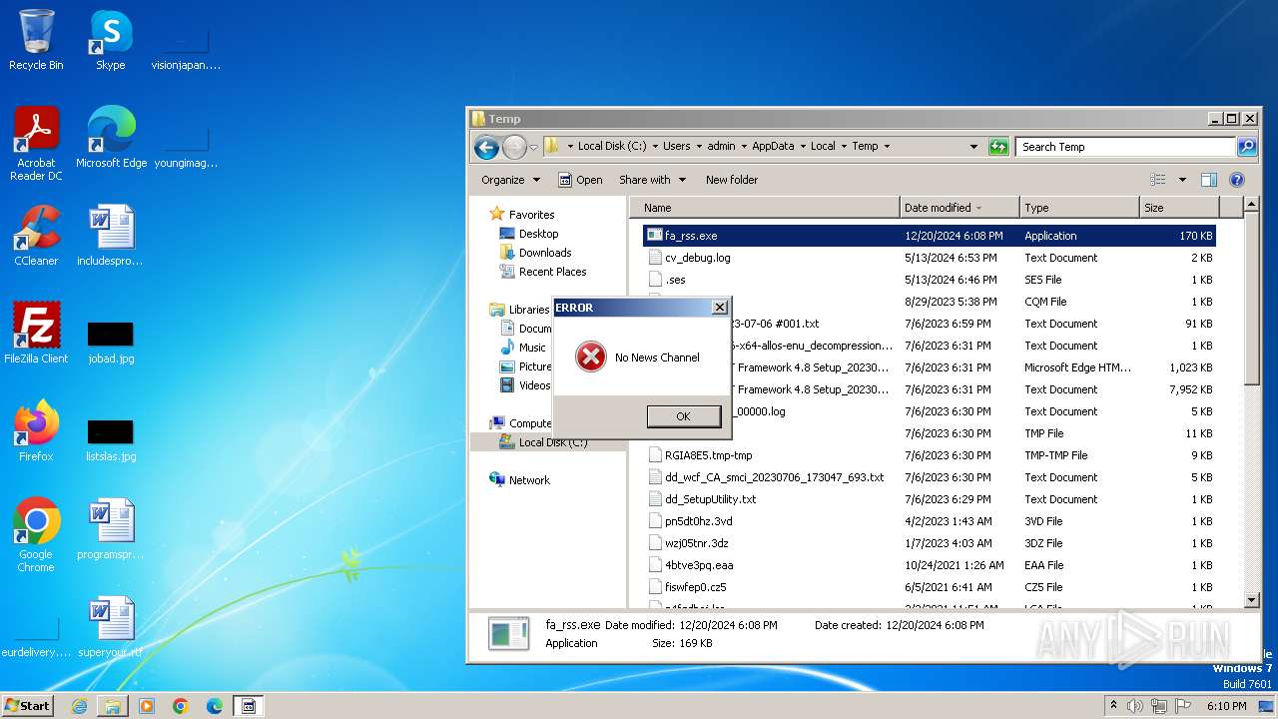Select the jobad.jpg desktop file
The image size is (1278, 719).
(110, 342)
